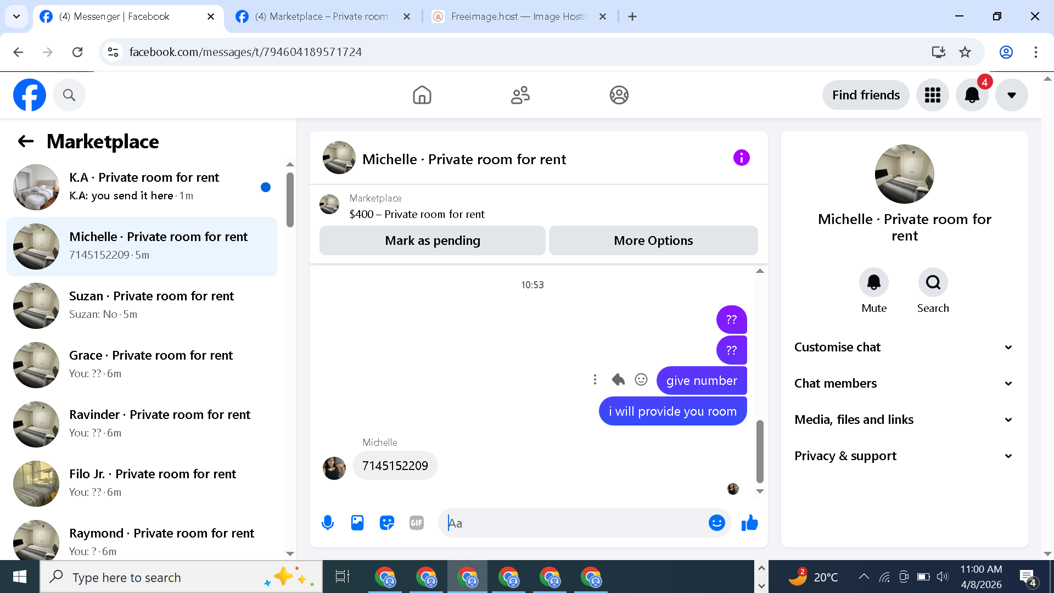The image size is (1054, 593).
Task: Expand the Customise chat section
Action: (904, 347)
